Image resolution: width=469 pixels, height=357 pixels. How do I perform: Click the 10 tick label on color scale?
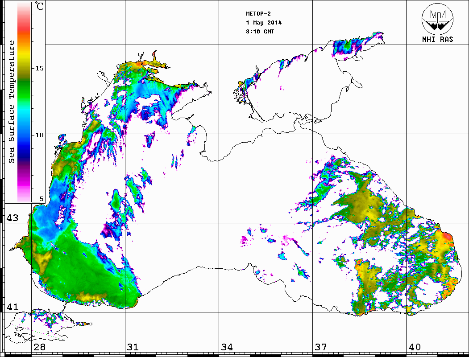(x=39, y=135)
